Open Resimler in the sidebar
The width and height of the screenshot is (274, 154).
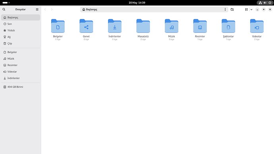click(21, 65)
